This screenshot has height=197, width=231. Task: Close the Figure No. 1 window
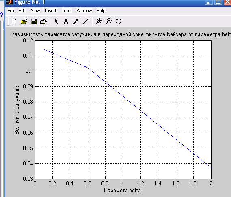coord(227,2)
